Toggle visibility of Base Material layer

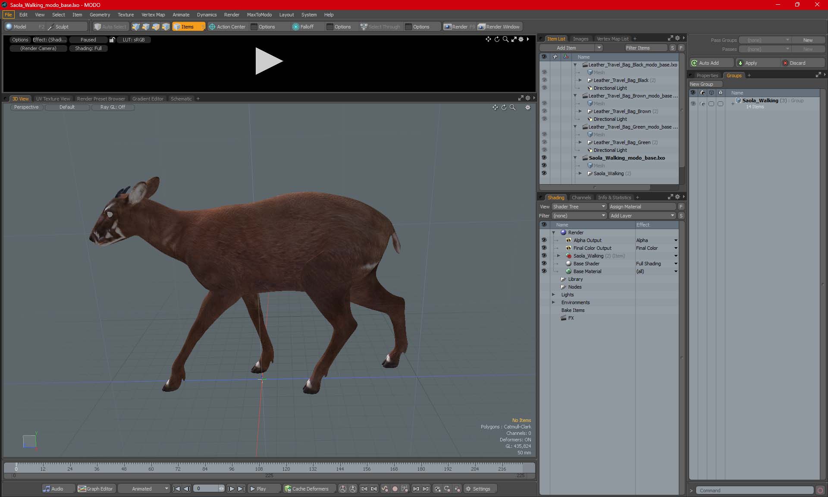pyautogui.click(x=544, y=271)
